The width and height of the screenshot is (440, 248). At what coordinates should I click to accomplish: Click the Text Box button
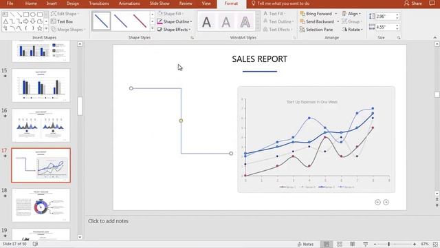62,21
